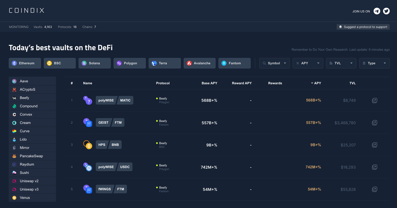Click the Protocols 16 monitoring stat
397x208 pixels.
point(67,27)
